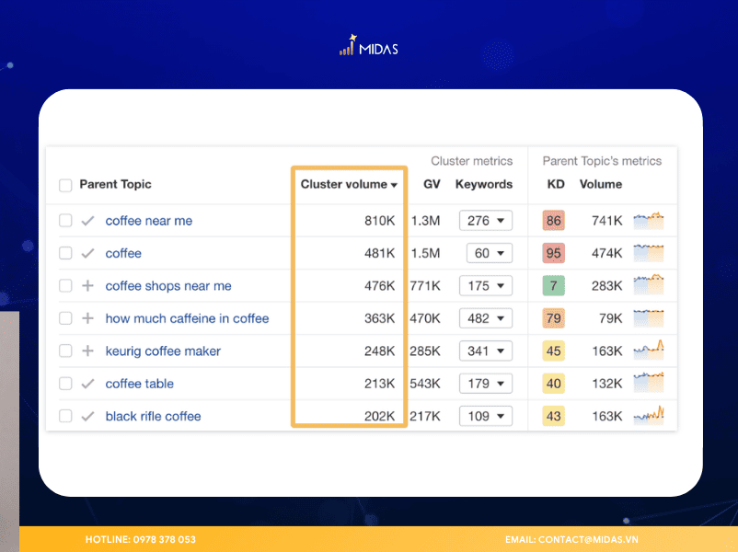Image resolution: width=738 pixels, height=552 pixels.
Task: Click the yellow KD badge 45
Action: [x=554, y=351]
